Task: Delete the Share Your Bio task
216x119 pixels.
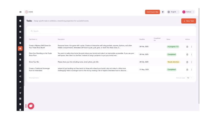Action: coord(187,62)
